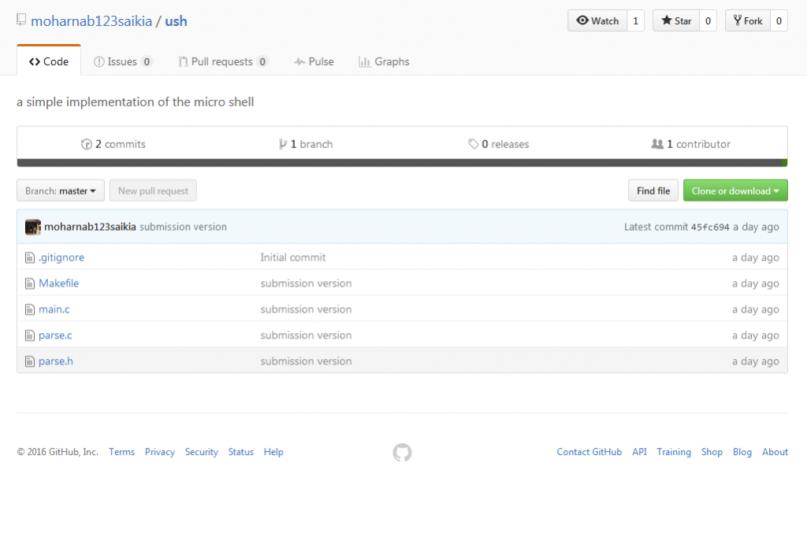Click the language breakdown color bar
This screenshot has height=533, width=807.
[x=402, y=163]
